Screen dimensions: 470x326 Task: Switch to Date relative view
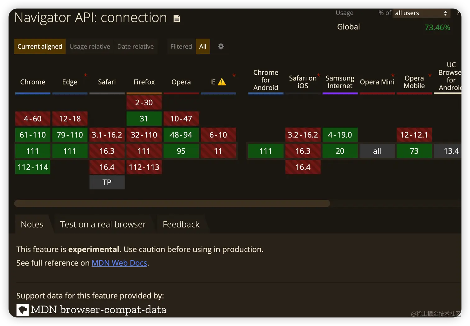tap(136, 46)
